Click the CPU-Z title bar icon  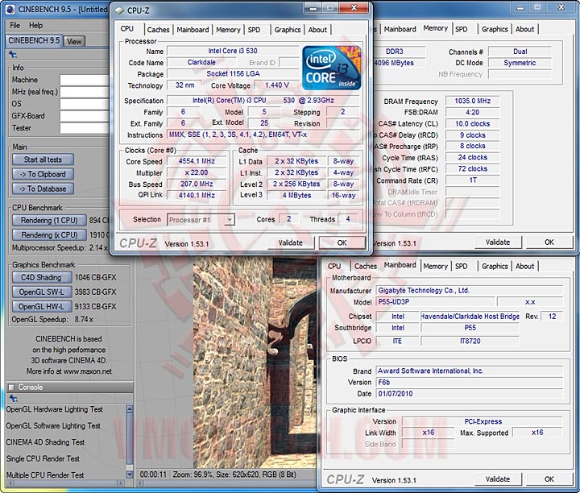[x=119, y=10]
